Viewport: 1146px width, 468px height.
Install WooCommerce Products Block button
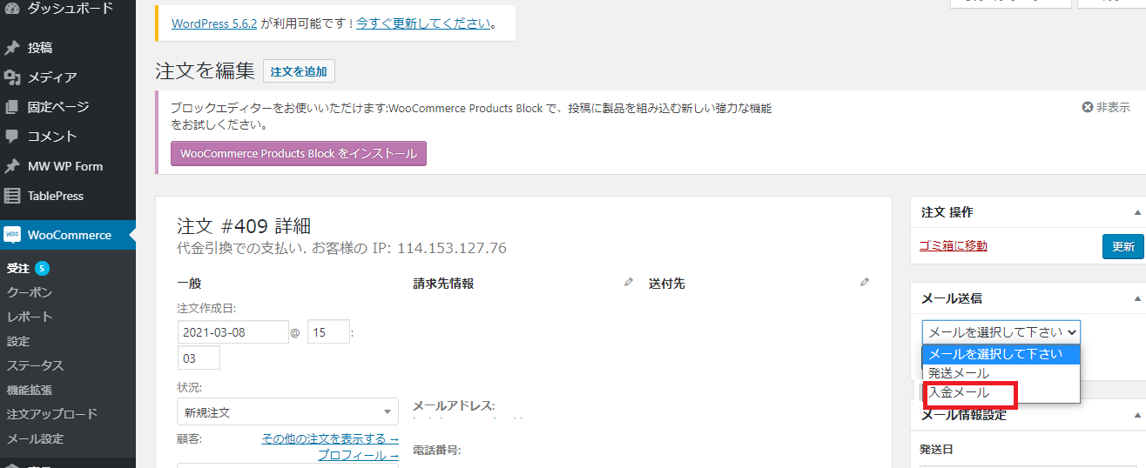[x=299, y=154]
